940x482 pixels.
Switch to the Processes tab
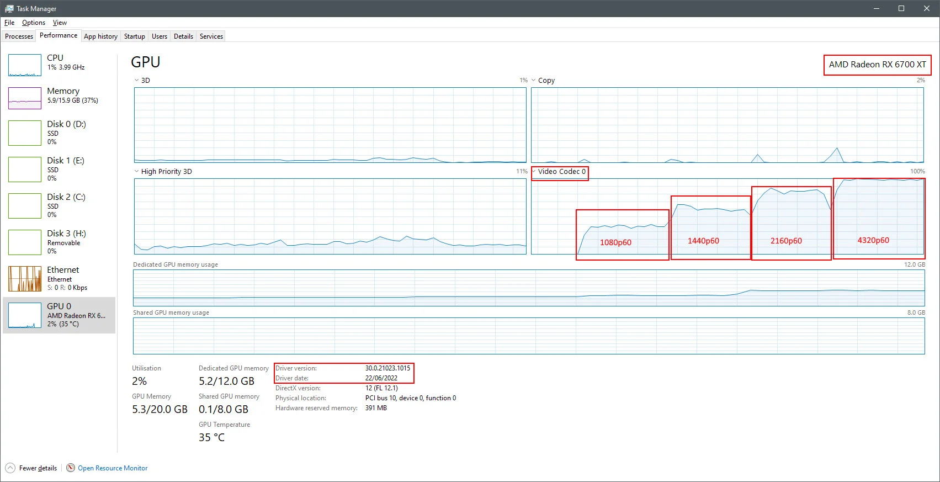point(19,36)
